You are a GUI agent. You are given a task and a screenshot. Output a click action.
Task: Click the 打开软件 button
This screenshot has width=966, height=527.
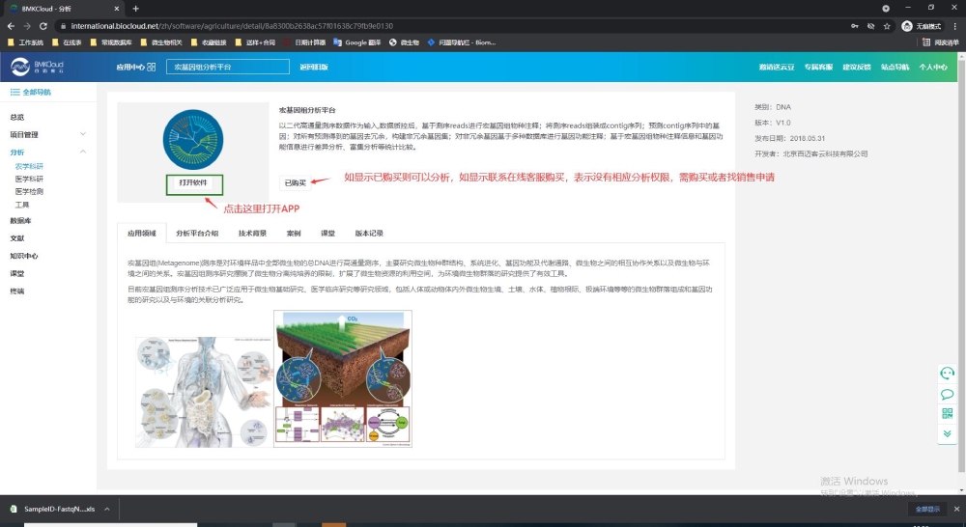coord(193,183)
